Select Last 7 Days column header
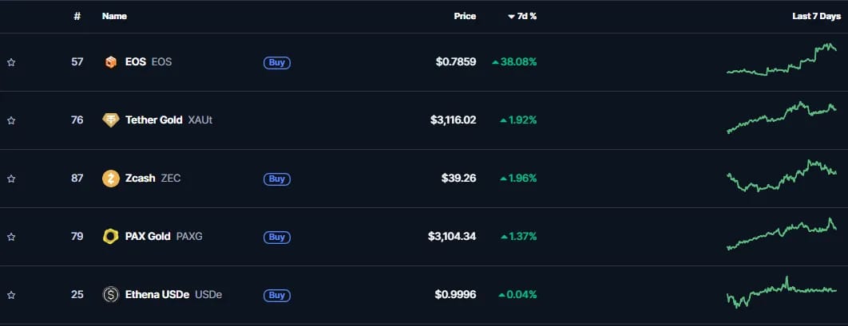 tap(817, 16)
